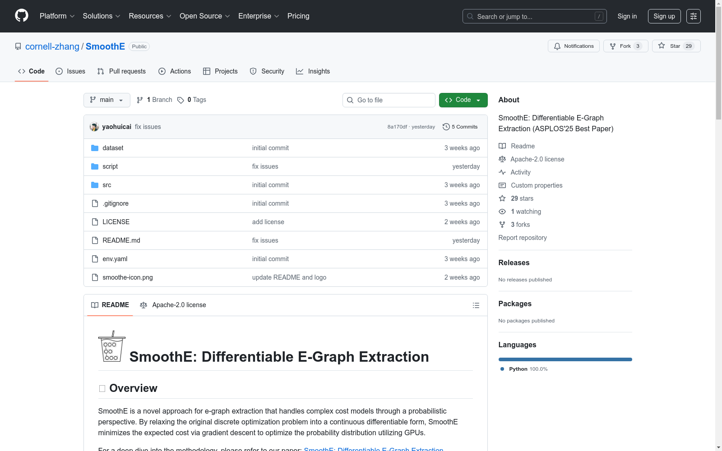Click the Star icon in Star button

[x=662, y=46]
